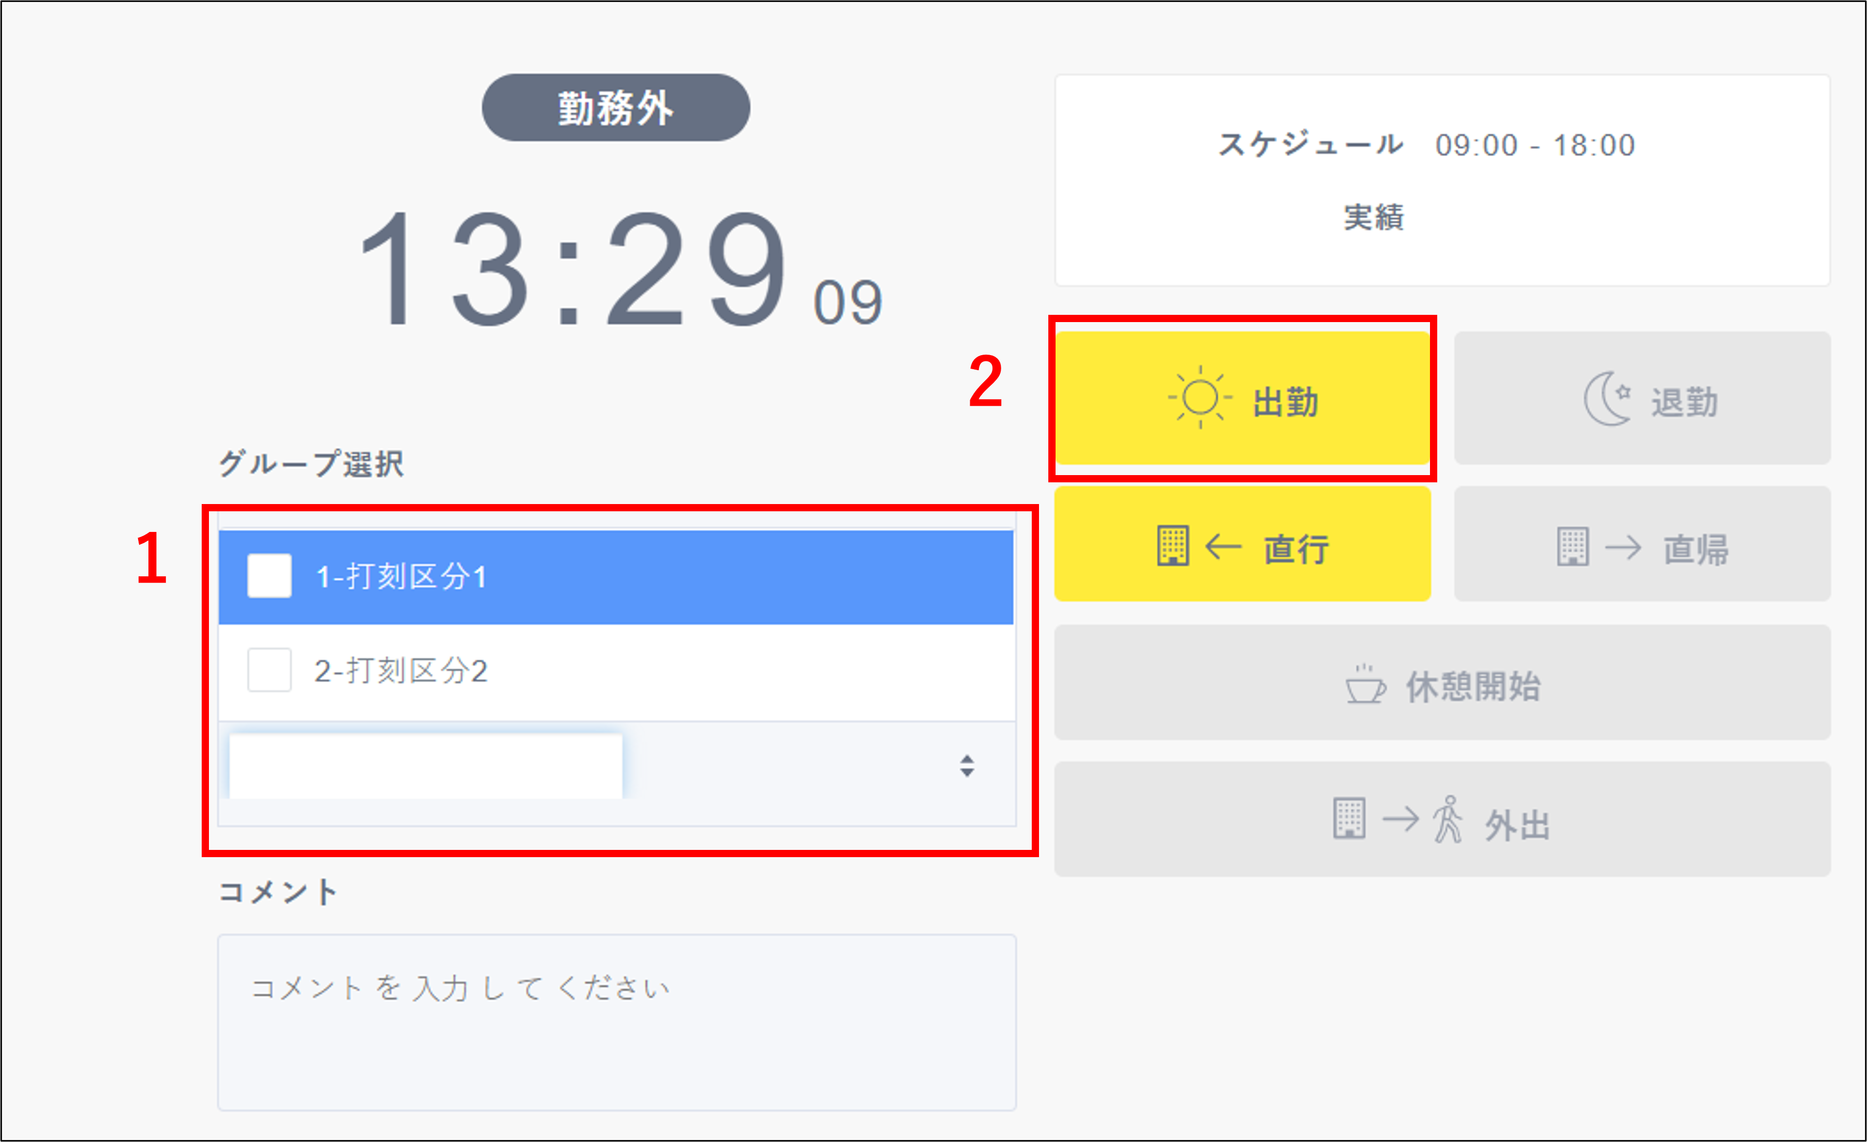The width and height of the screenshot is (1867, 1142).
Task: Click the 出勤 clock-in button label
Action: coord(1286,401)
